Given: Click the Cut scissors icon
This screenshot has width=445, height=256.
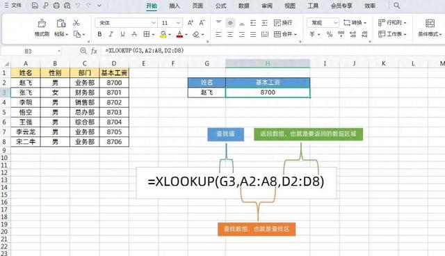Looking at the screenshot, I should tap(76, 23).
